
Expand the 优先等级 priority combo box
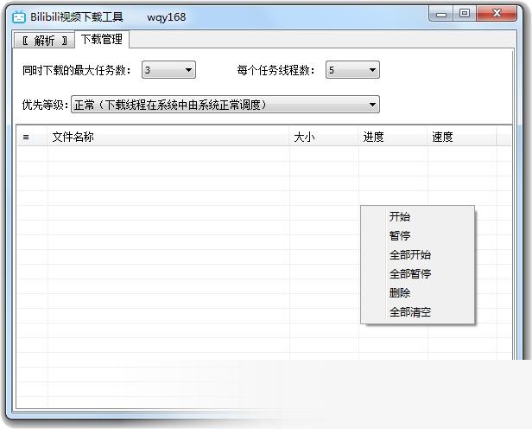pos(225,105)
